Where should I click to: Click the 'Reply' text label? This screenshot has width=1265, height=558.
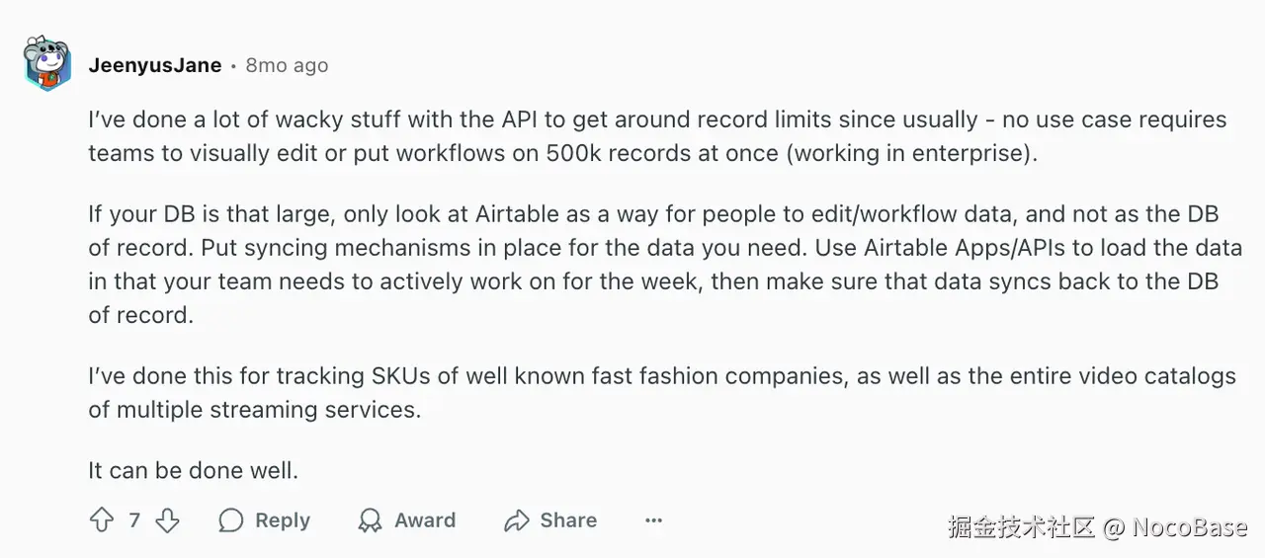point(283,520)
